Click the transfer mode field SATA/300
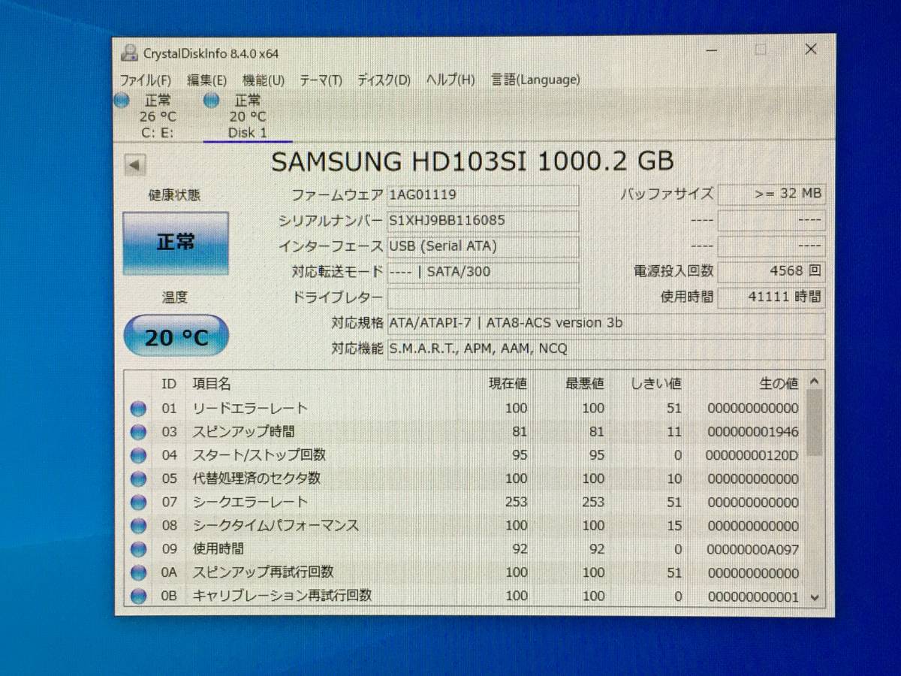 click(x=484, y=272)
